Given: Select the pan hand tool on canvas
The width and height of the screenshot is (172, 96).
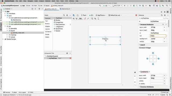Looking at the screenshot, I should click(135, 72).
